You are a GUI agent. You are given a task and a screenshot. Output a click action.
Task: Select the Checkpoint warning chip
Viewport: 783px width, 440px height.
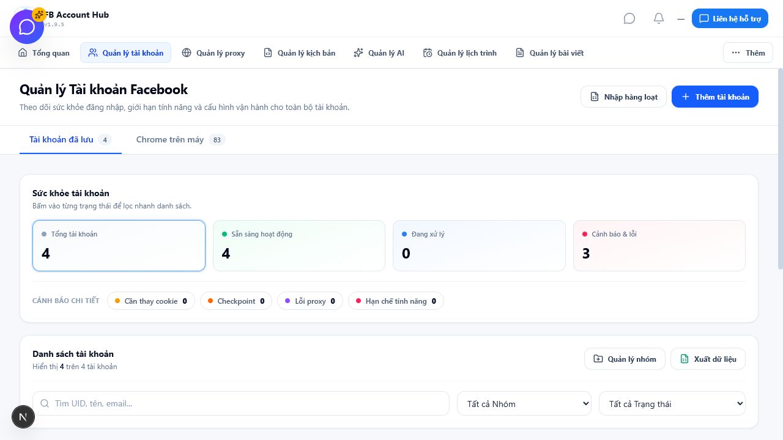[x=236, y=301]
